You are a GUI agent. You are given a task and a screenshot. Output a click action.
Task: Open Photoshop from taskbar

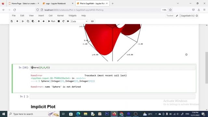click(107, 114)
